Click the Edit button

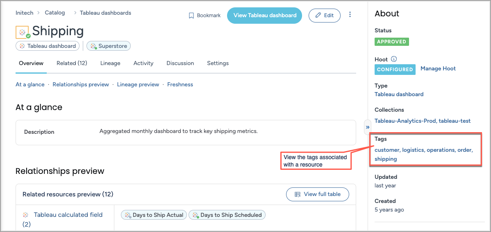pyautogui.click(x=324, y=16)
